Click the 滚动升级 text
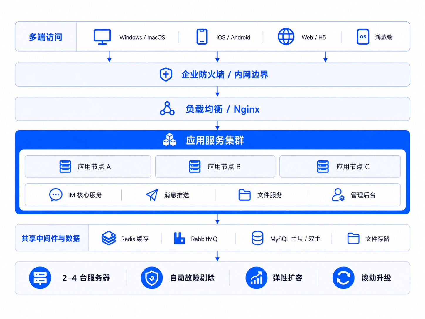This screenshot has width=425, height=319. click(x=376, y=278)
